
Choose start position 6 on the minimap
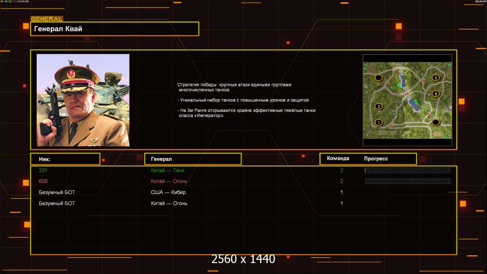[x=435, y=94]
